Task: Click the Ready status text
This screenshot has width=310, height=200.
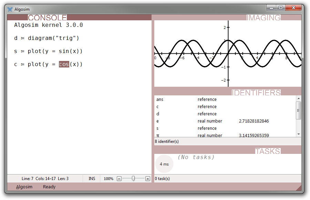Action: [49, 187]
